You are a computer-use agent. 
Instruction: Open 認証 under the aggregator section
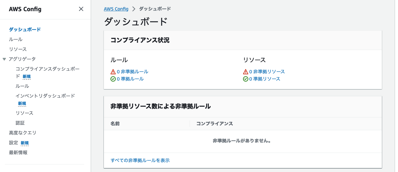(20, 123)
